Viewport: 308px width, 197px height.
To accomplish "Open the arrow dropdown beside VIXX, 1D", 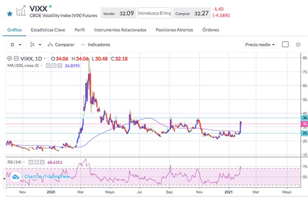I will (45, 58).
